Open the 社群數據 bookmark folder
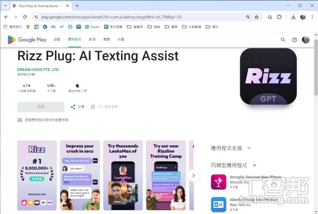318x214 pixels. coord(192,27)
